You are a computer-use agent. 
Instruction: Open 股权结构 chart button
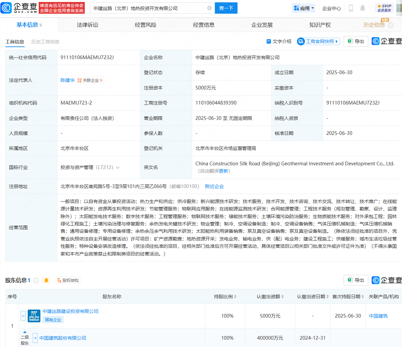point(68,281)
